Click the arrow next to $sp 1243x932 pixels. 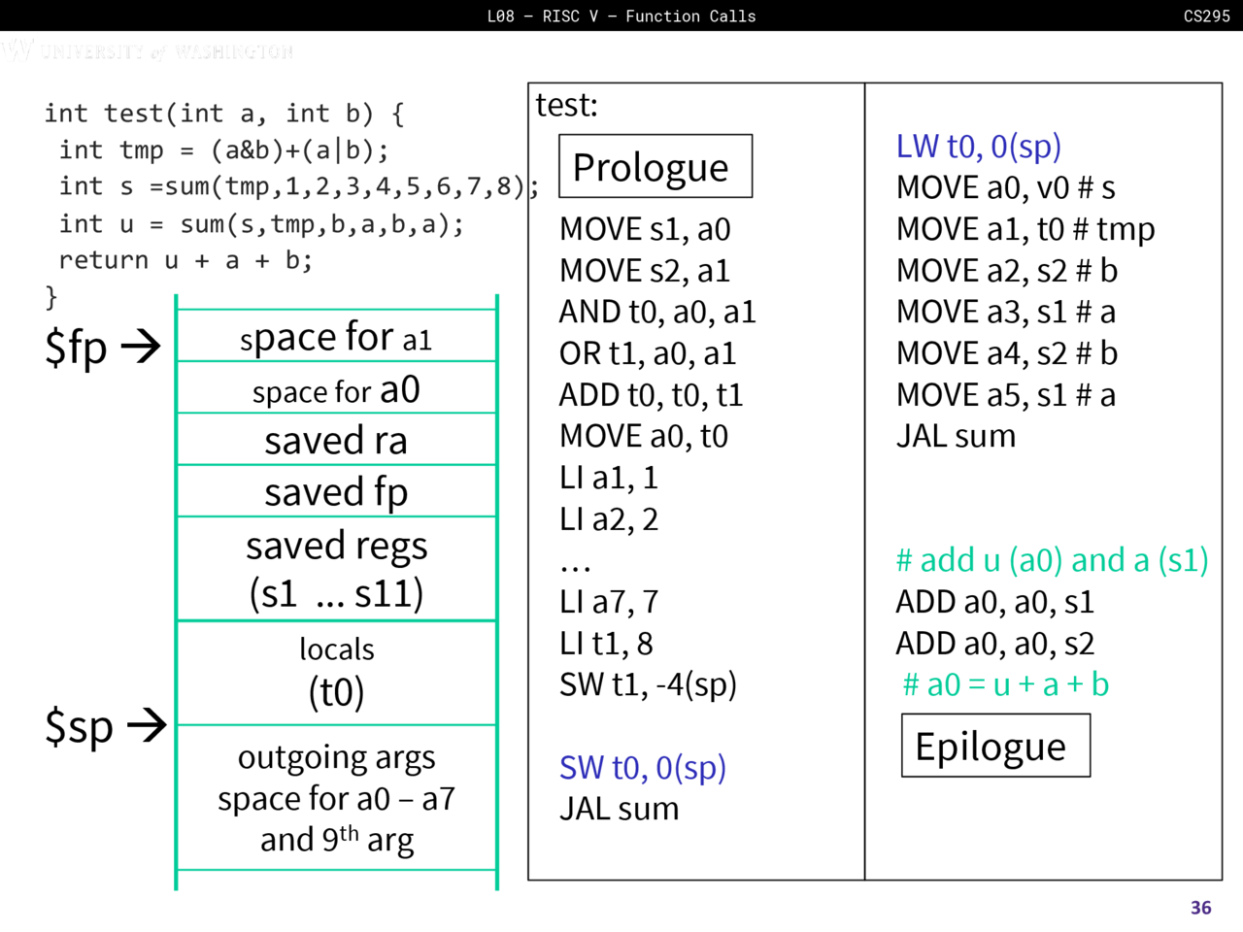point(146,725)
